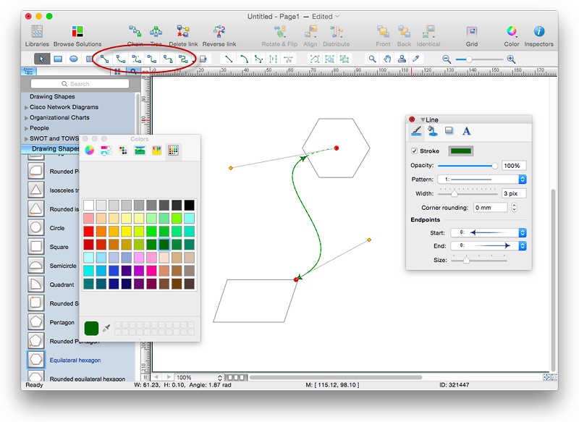Viewport: 579px width, 422px height.
Task: Toggle the Grid display
Action: click(472, 33)
